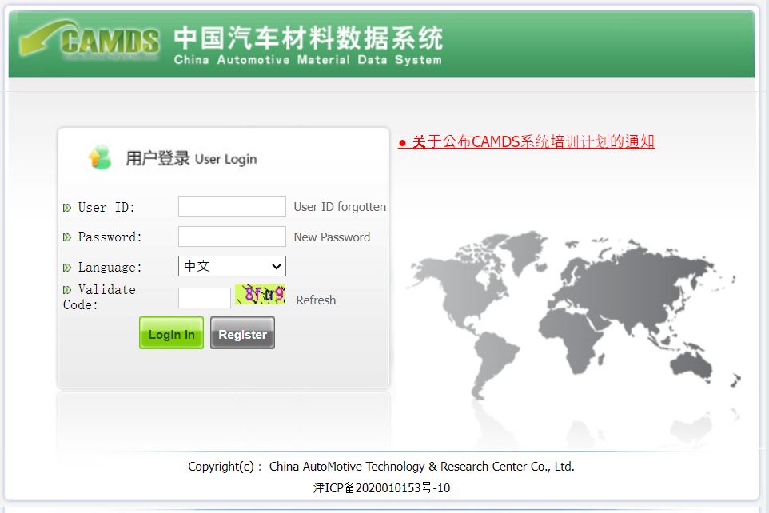Click China Automotive Material Data System subtitle
The width and height of the screenshot is (769, 513).
pos(308,60)
